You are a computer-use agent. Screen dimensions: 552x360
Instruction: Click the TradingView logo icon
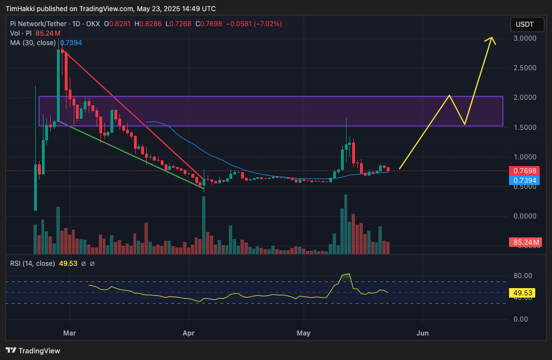point(11,351)
